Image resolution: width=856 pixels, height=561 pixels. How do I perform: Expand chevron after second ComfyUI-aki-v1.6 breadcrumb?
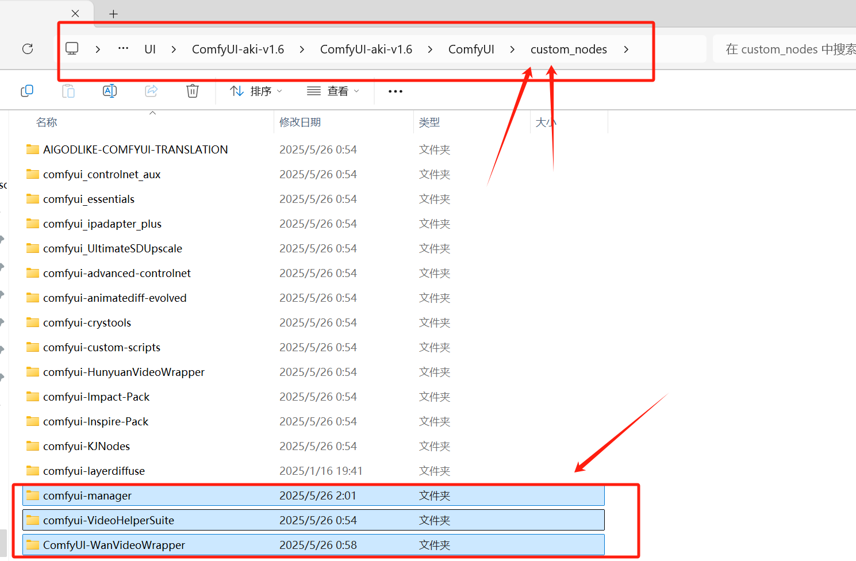click(x=430, y=49)
